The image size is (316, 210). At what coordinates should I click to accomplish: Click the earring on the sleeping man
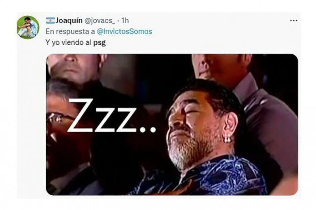[228, 139]
